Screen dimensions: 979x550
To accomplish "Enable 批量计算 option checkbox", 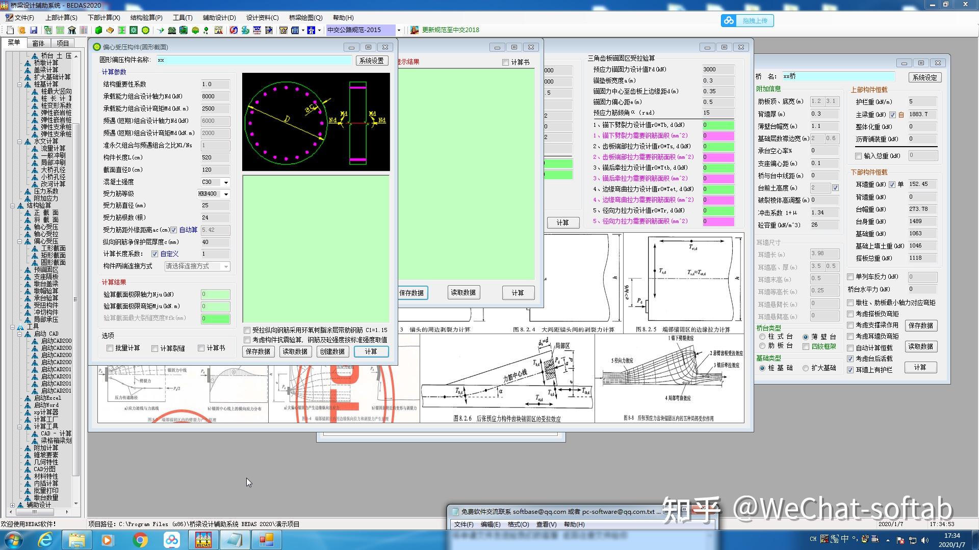I will pos(110,348).
